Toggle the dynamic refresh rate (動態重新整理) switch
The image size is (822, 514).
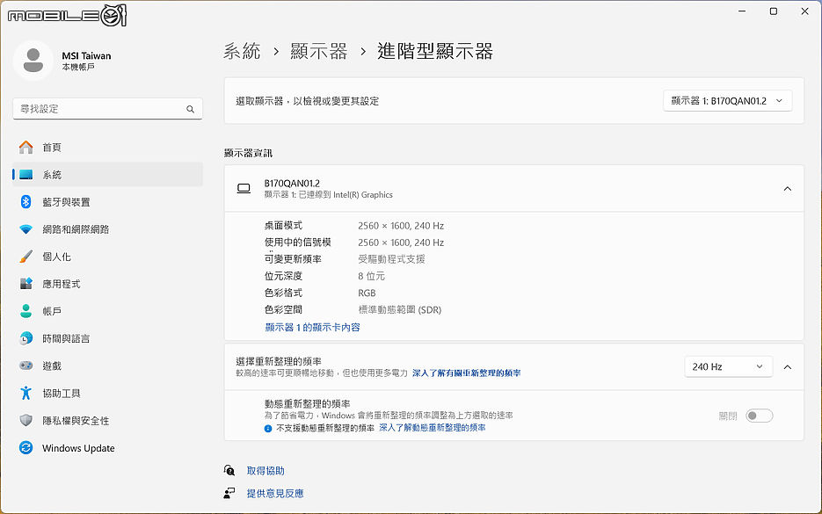pyautogui.click(x=759, y=416)
